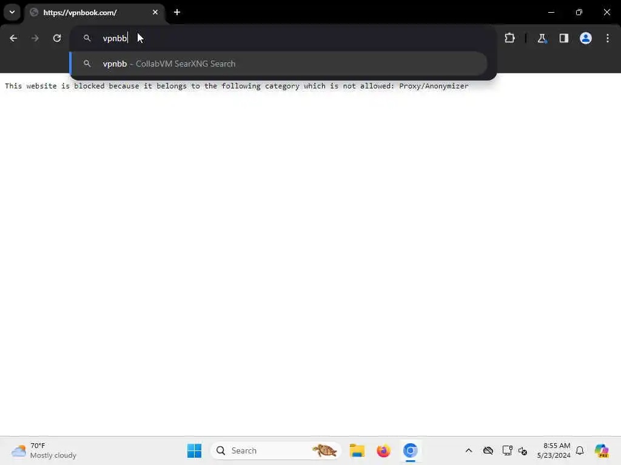The image size is (621, 465).
Task: Click the muted volume tray icon
Action: [523, 450]
